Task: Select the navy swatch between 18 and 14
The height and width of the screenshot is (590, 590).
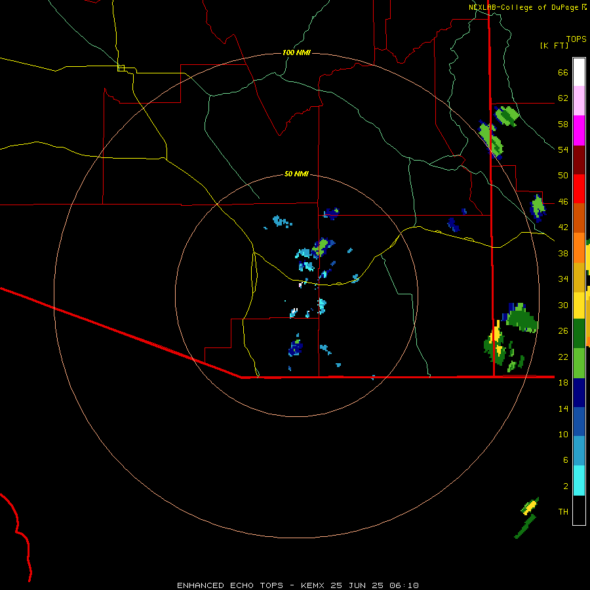Action: [x=579, y=393]
